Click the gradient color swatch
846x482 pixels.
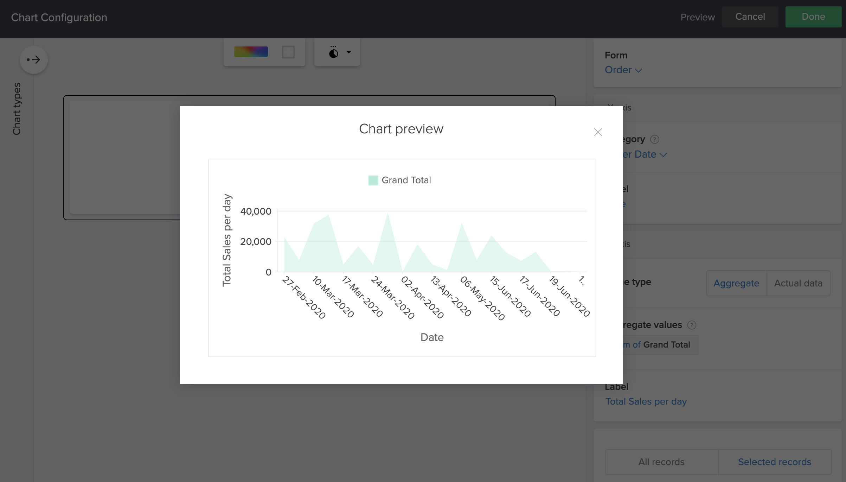point(251,52)
